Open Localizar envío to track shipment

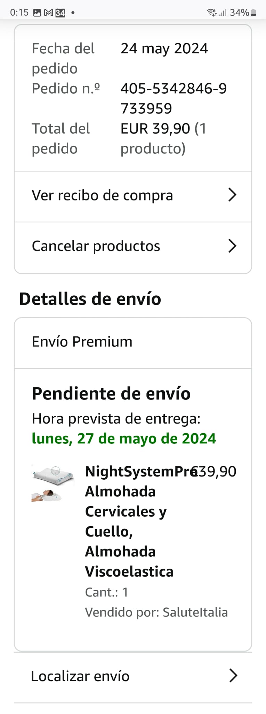pos(80,676)
